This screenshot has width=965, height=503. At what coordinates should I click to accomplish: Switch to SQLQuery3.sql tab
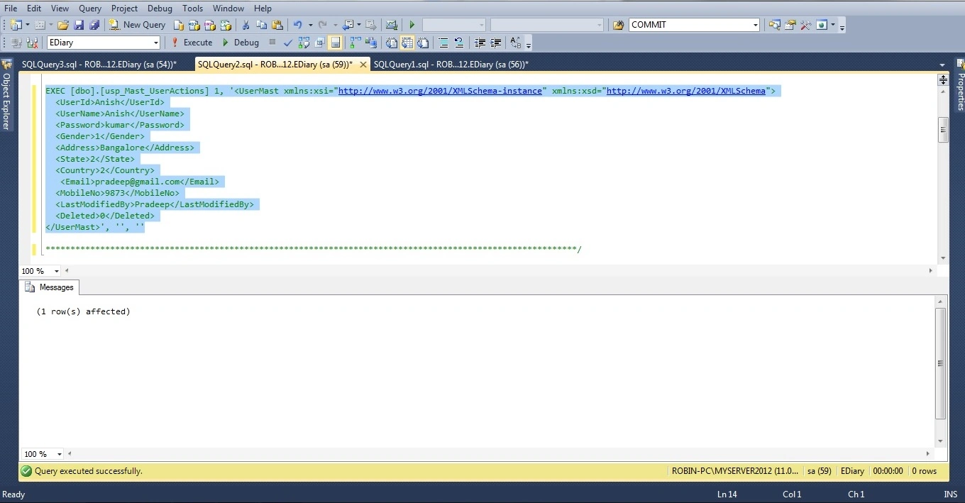tap(99, 65)
